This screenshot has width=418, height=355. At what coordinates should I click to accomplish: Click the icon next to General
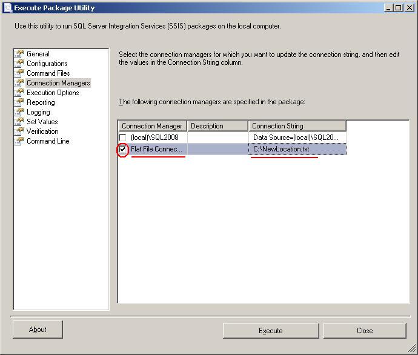tap(19, 54)
